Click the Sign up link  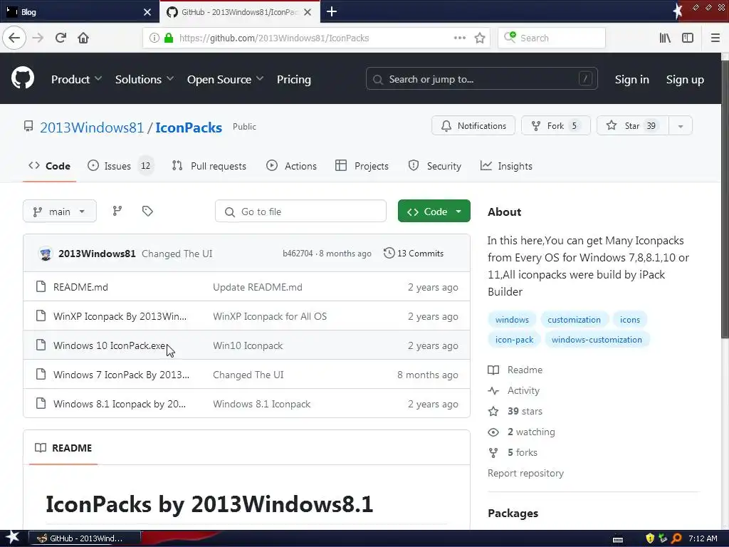coord(685,80)
